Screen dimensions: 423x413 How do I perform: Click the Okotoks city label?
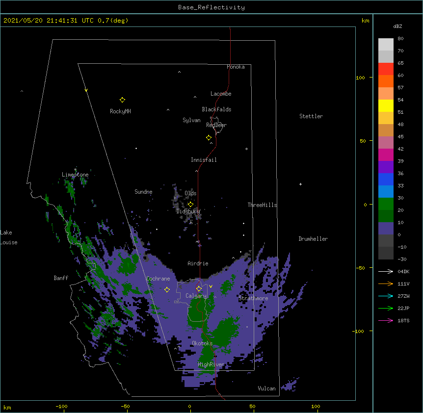click(202, 343)
